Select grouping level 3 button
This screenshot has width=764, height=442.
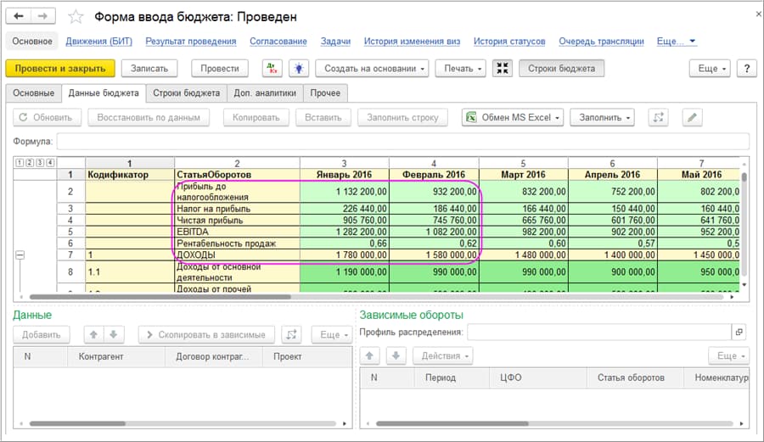[40, 163]
